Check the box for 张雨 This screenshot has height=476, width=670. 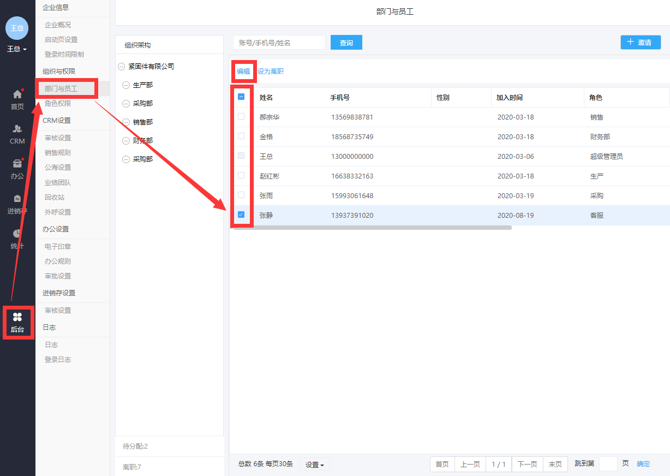click(x=241, y=195)
